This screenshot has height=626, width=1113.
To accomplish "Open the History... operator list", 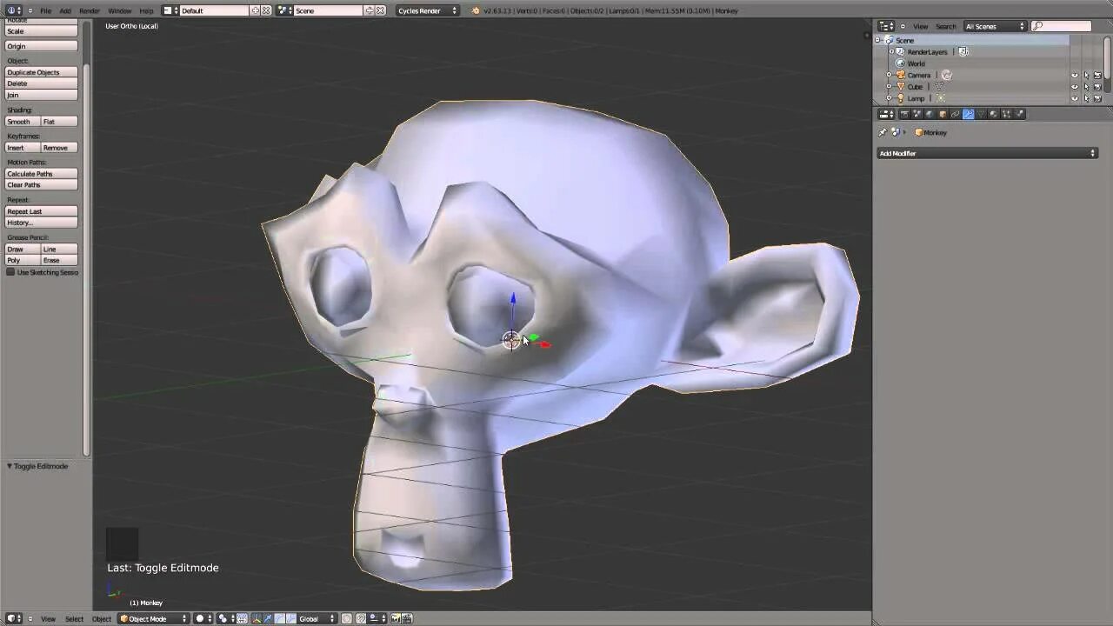I will coord(42,223).
